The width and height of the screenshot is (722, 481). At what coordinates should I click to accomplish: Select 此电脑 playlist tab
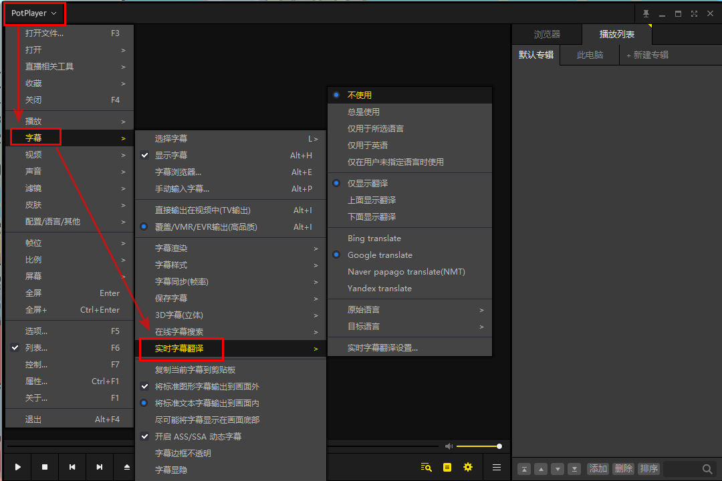coord(590,55)
